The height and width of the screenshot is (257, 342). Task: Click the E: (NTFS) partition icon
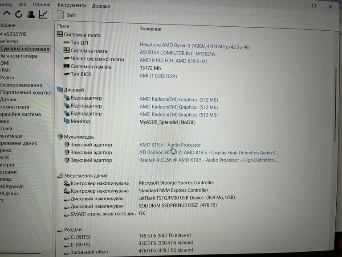coord(67,245)
